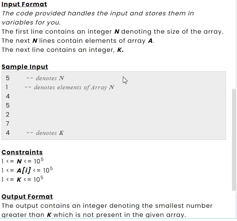Select the sample array element 1

click(x=7, y=87)
